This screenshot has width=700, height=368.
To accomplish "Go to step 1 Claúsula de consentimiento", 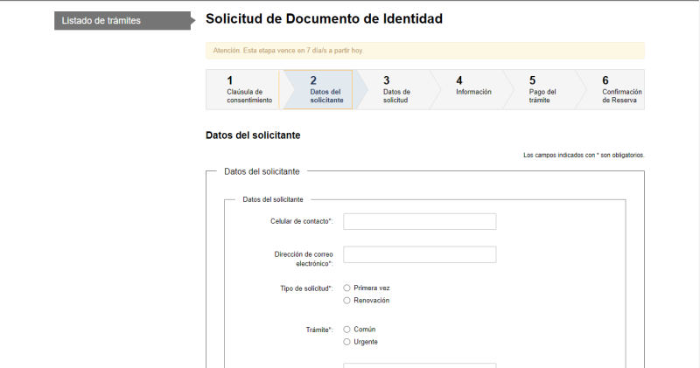I will coord(242,90).
